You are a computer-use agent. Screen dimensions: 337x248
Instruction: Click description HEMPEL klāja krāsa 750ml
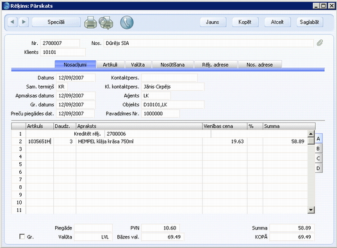139,142
